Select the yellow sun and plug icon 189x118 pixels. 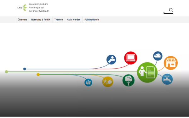coord(107,81)
